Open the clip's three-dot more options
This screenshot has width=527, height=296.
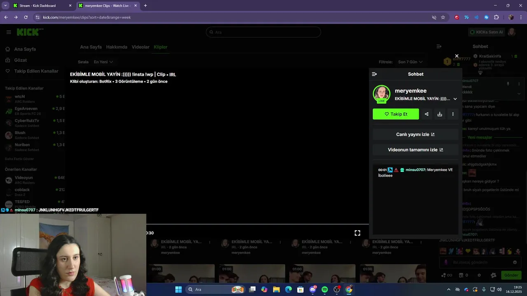tap(453, 114)
